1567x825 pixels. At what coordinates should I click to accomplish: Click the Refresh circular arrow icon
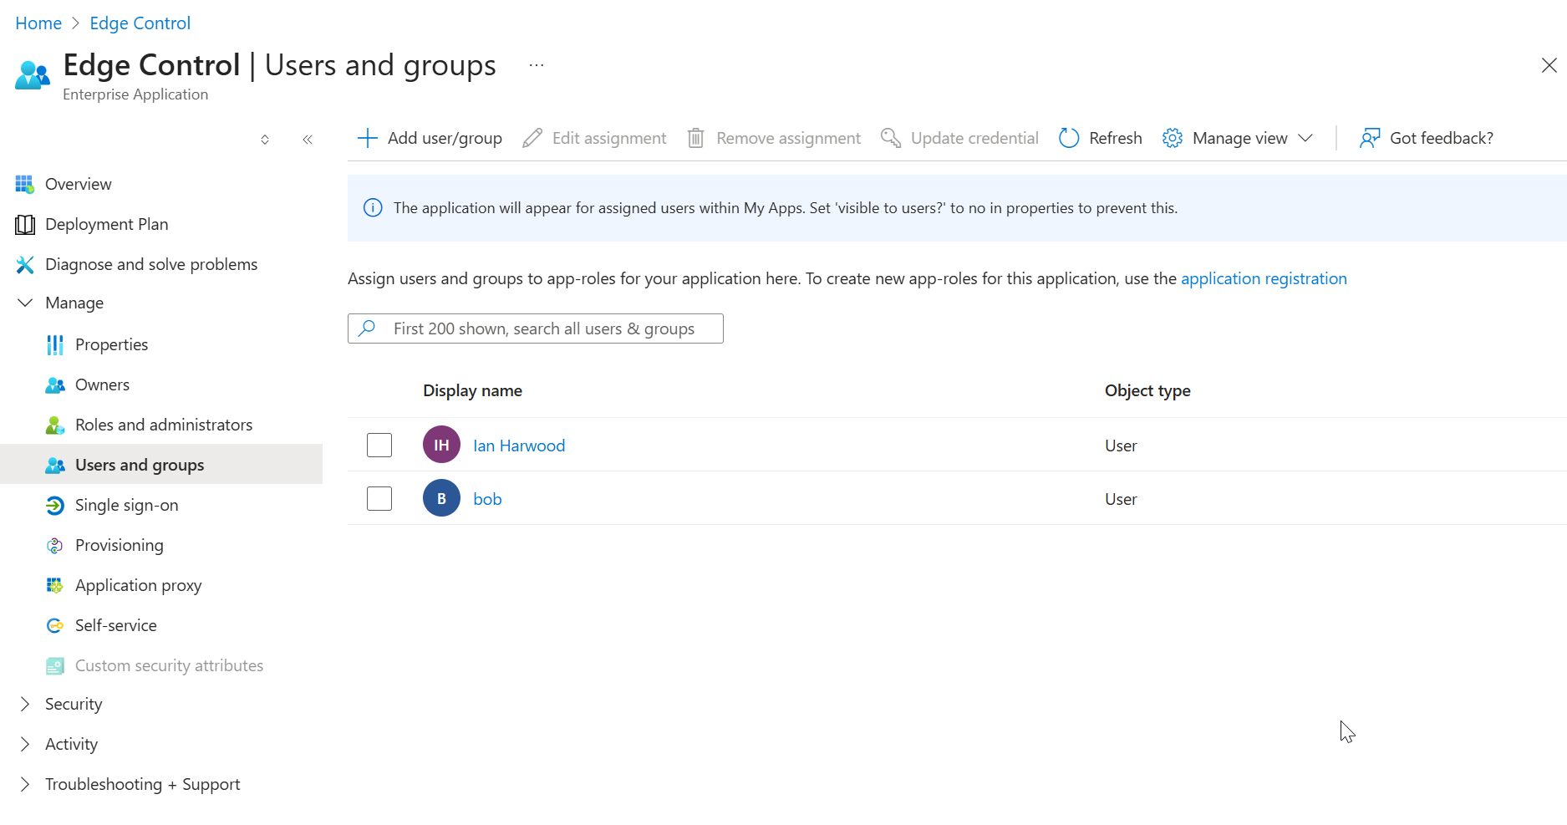point(1069,138)
